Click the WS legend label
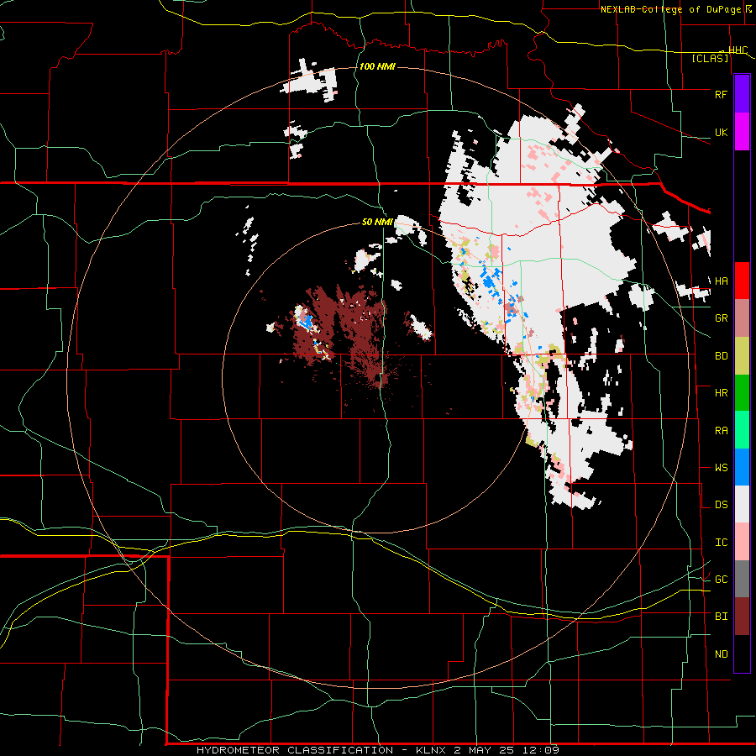This screenshot has height=756, width=756. 721,468
